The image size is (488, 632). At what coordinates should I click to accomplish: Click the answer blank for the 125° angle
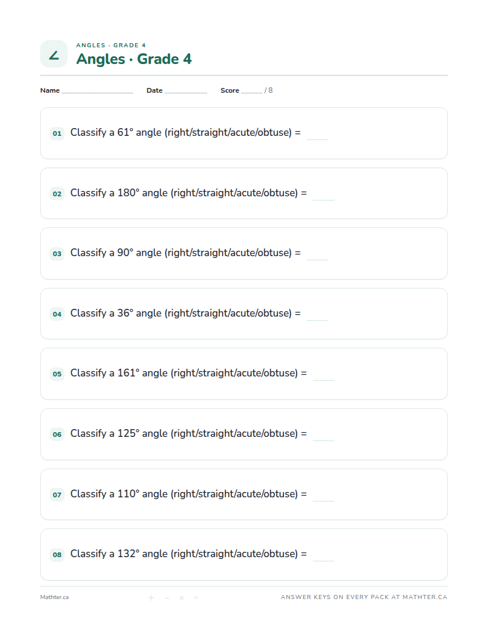(324, 440)
